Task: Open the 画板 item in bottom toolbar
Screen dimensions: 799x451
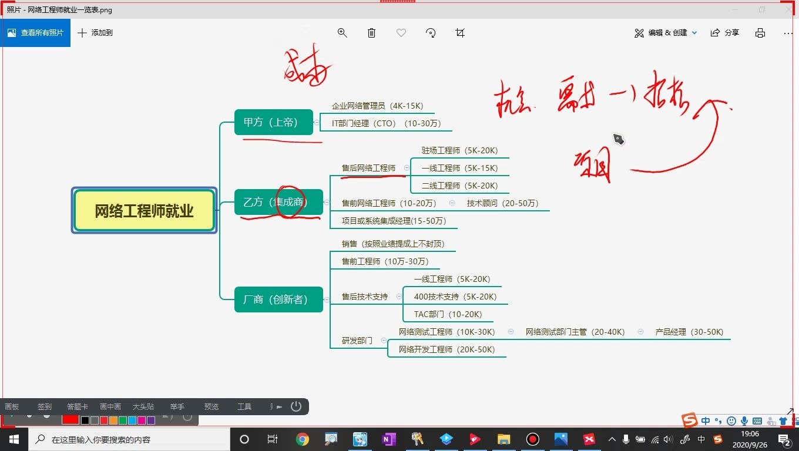Action: pyautogui.click(x=12, y=406)
